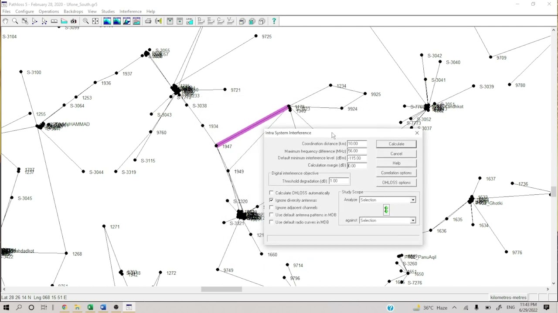Click the fit-to-extents arrows icon
The width and height of the screenshot is (558, 313).
[x=95, y=21]
